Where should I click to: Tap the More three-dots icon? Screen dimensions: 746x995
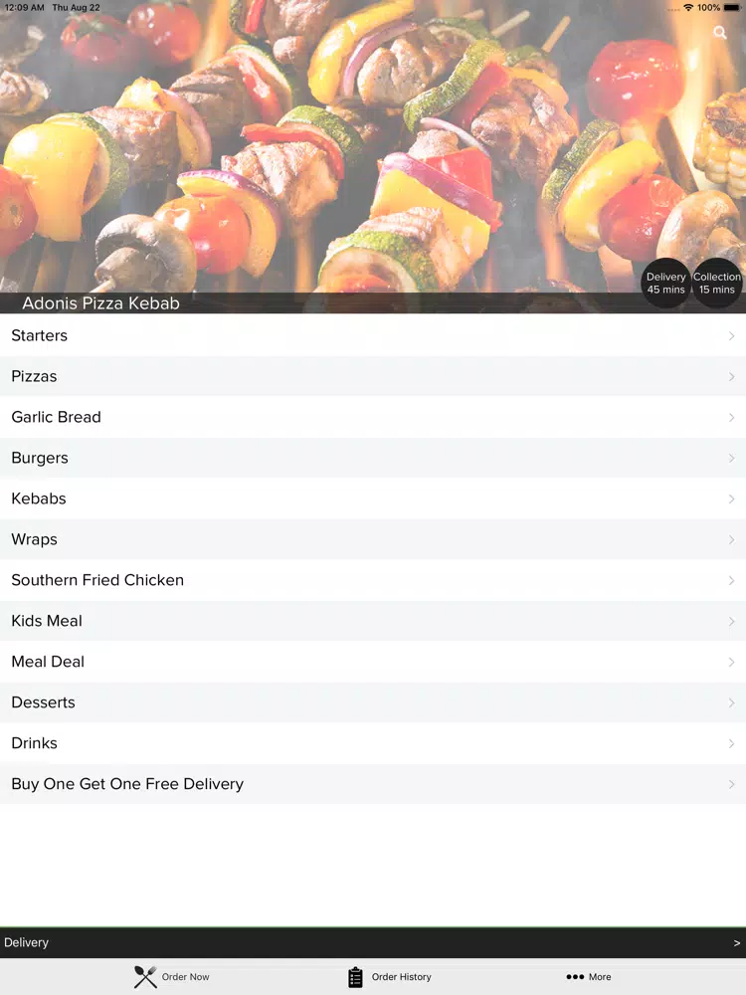tap(575, 977)
